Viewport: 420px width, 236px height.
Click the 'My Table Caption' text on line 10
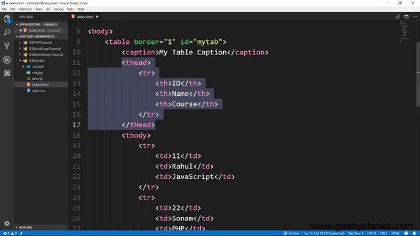click(x=193, y=52)
